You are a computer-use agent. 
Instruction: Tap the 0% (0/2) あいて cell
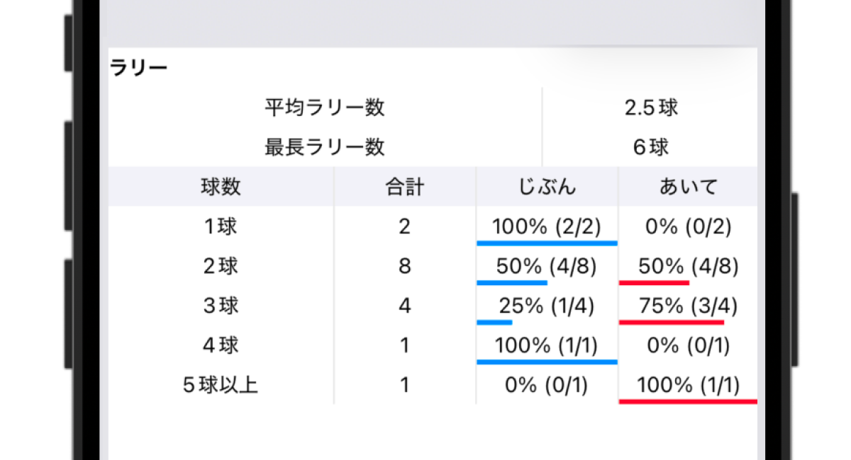[689, 226]
